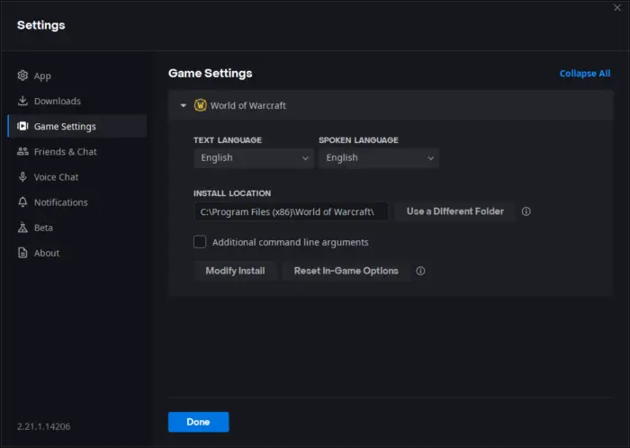Click the Modify Install button
This screenshot has width=630, height=448.
click(x=235, y=271)
